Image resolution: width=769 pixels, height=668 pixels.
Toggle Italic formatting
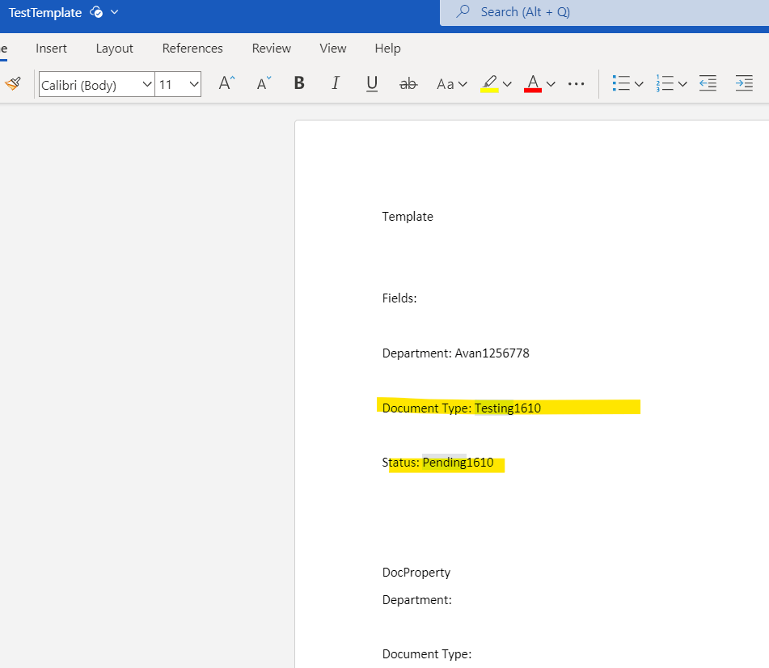click(x=336, y=83)
